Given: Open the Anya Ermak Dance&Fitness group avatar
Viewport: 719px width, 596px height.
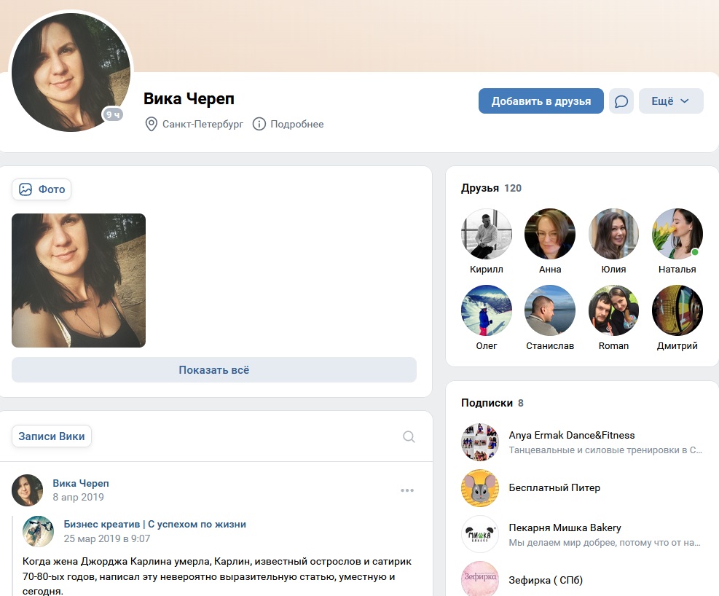Looking at the screenshot, I should tap(480, 442).
